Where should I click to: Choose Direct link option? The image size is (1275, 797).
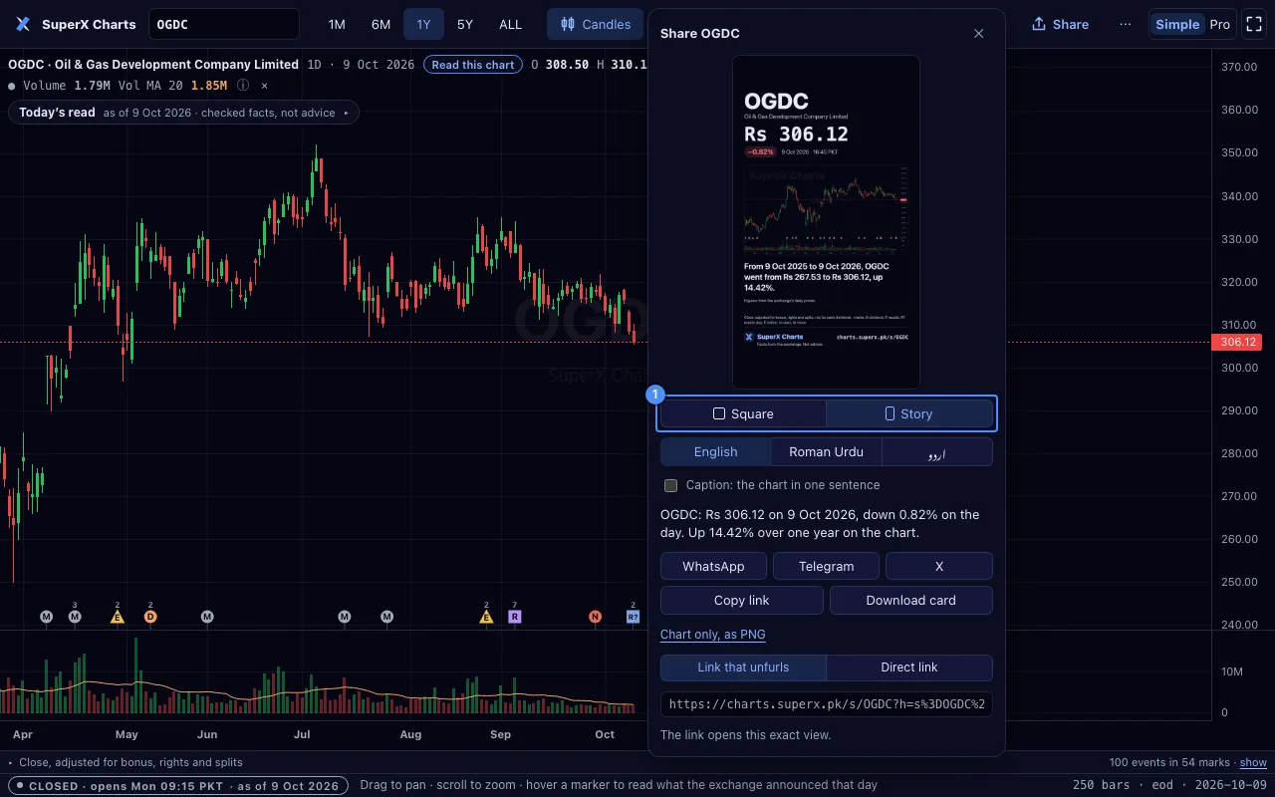(909, 667)
